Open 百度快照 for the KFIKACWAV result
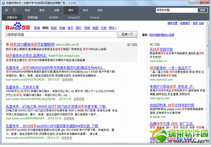This screenshot has width=211, height=147. (67, 138)
